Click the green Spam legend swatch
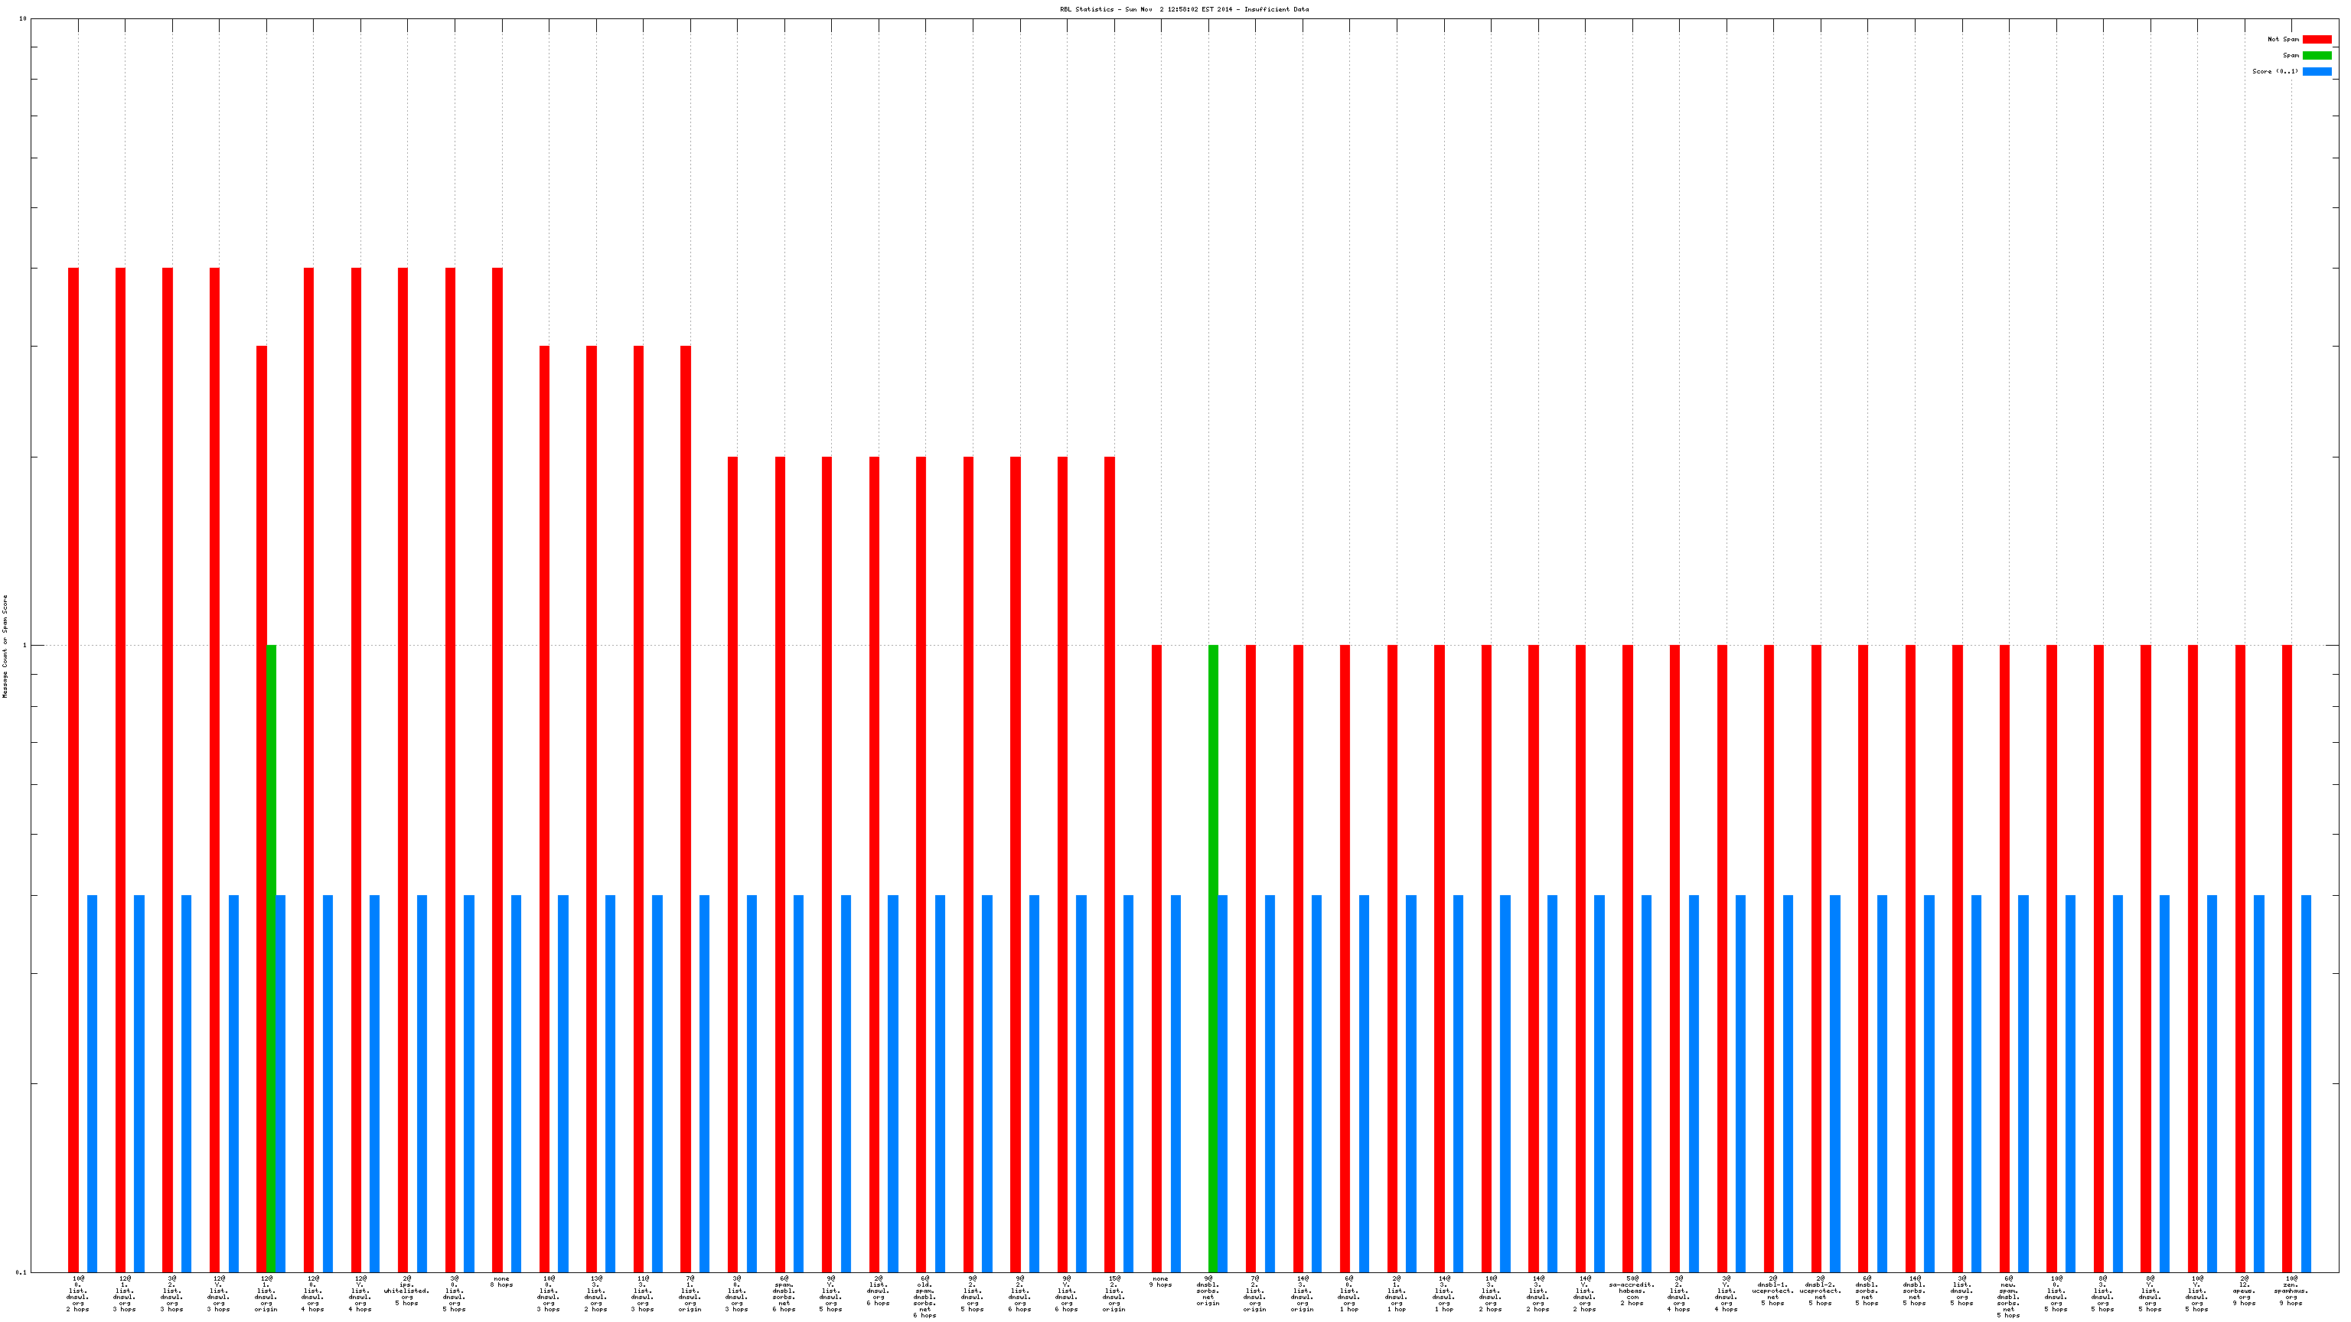The width and height of the screenshot is (2351, 1322). [2317, 56]
